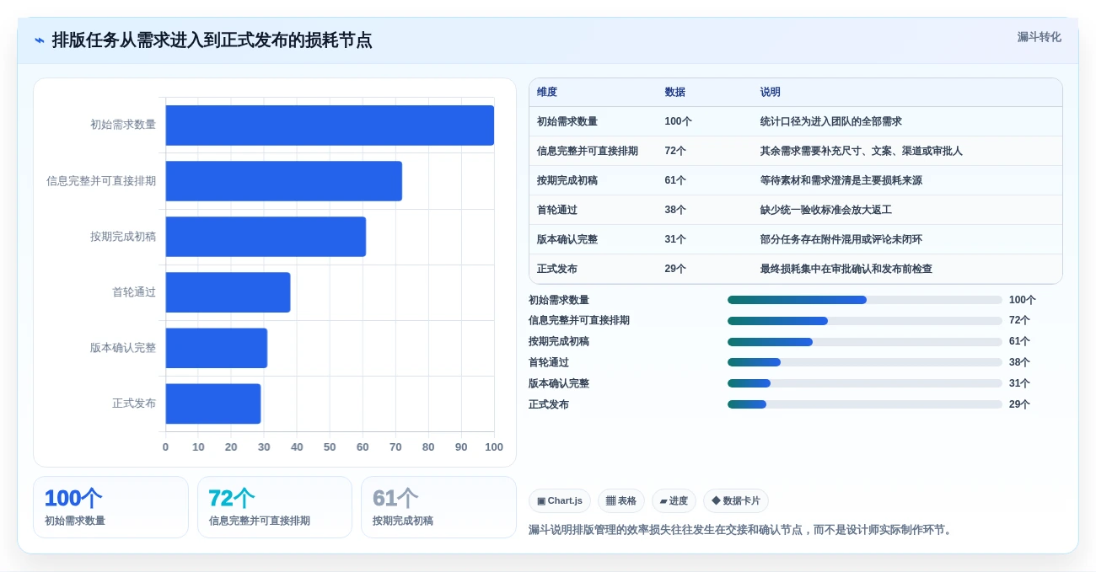Click the 正式发布 bar in the chart
Viewport: 1096px width, 572px height.
point(213,404)
